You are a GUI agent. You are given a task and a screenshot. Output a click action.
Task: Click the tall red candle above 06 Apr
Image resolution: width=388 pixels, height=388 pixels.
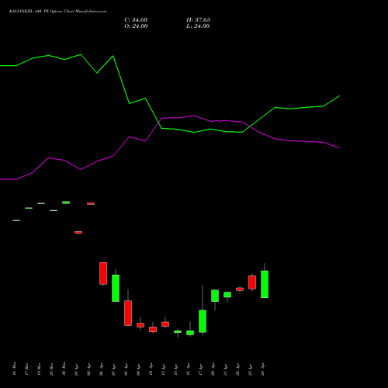coord(103,273)
